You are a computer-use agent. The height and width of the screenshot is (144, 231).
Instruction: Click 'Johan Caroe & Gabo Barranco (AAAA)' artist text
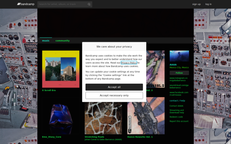103,139
